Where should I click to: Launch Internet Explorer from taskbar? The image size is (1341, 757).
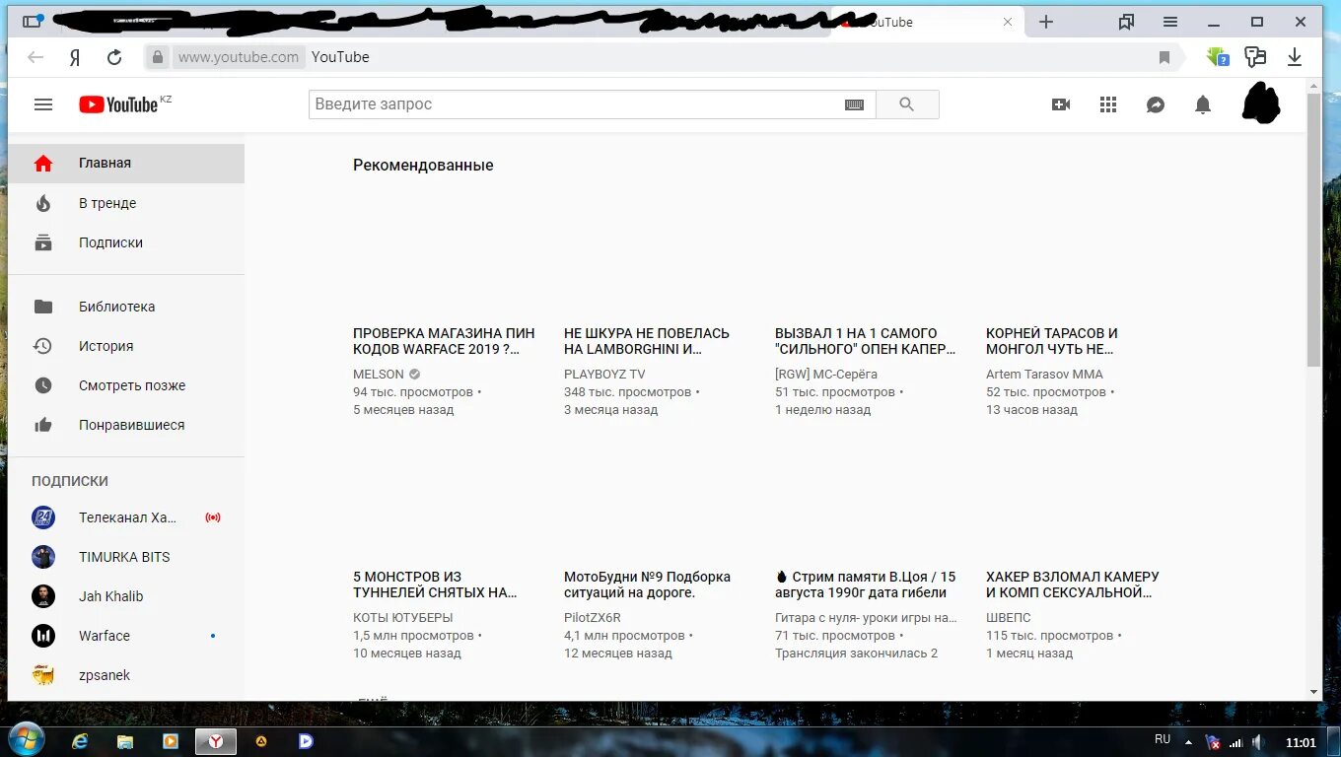80,741
